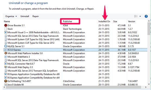Select the Java 8 Update 66 entry
This screenshot has height=90, width=151.
tap(16, 85)
